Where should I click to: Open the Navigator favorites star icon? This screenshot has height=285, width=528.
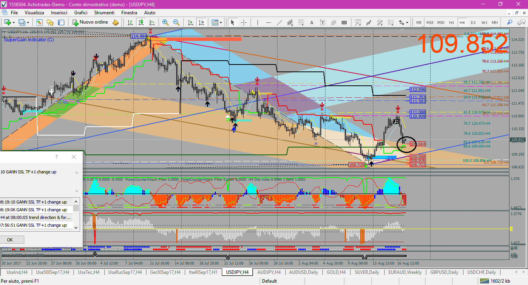pos(50,22)
